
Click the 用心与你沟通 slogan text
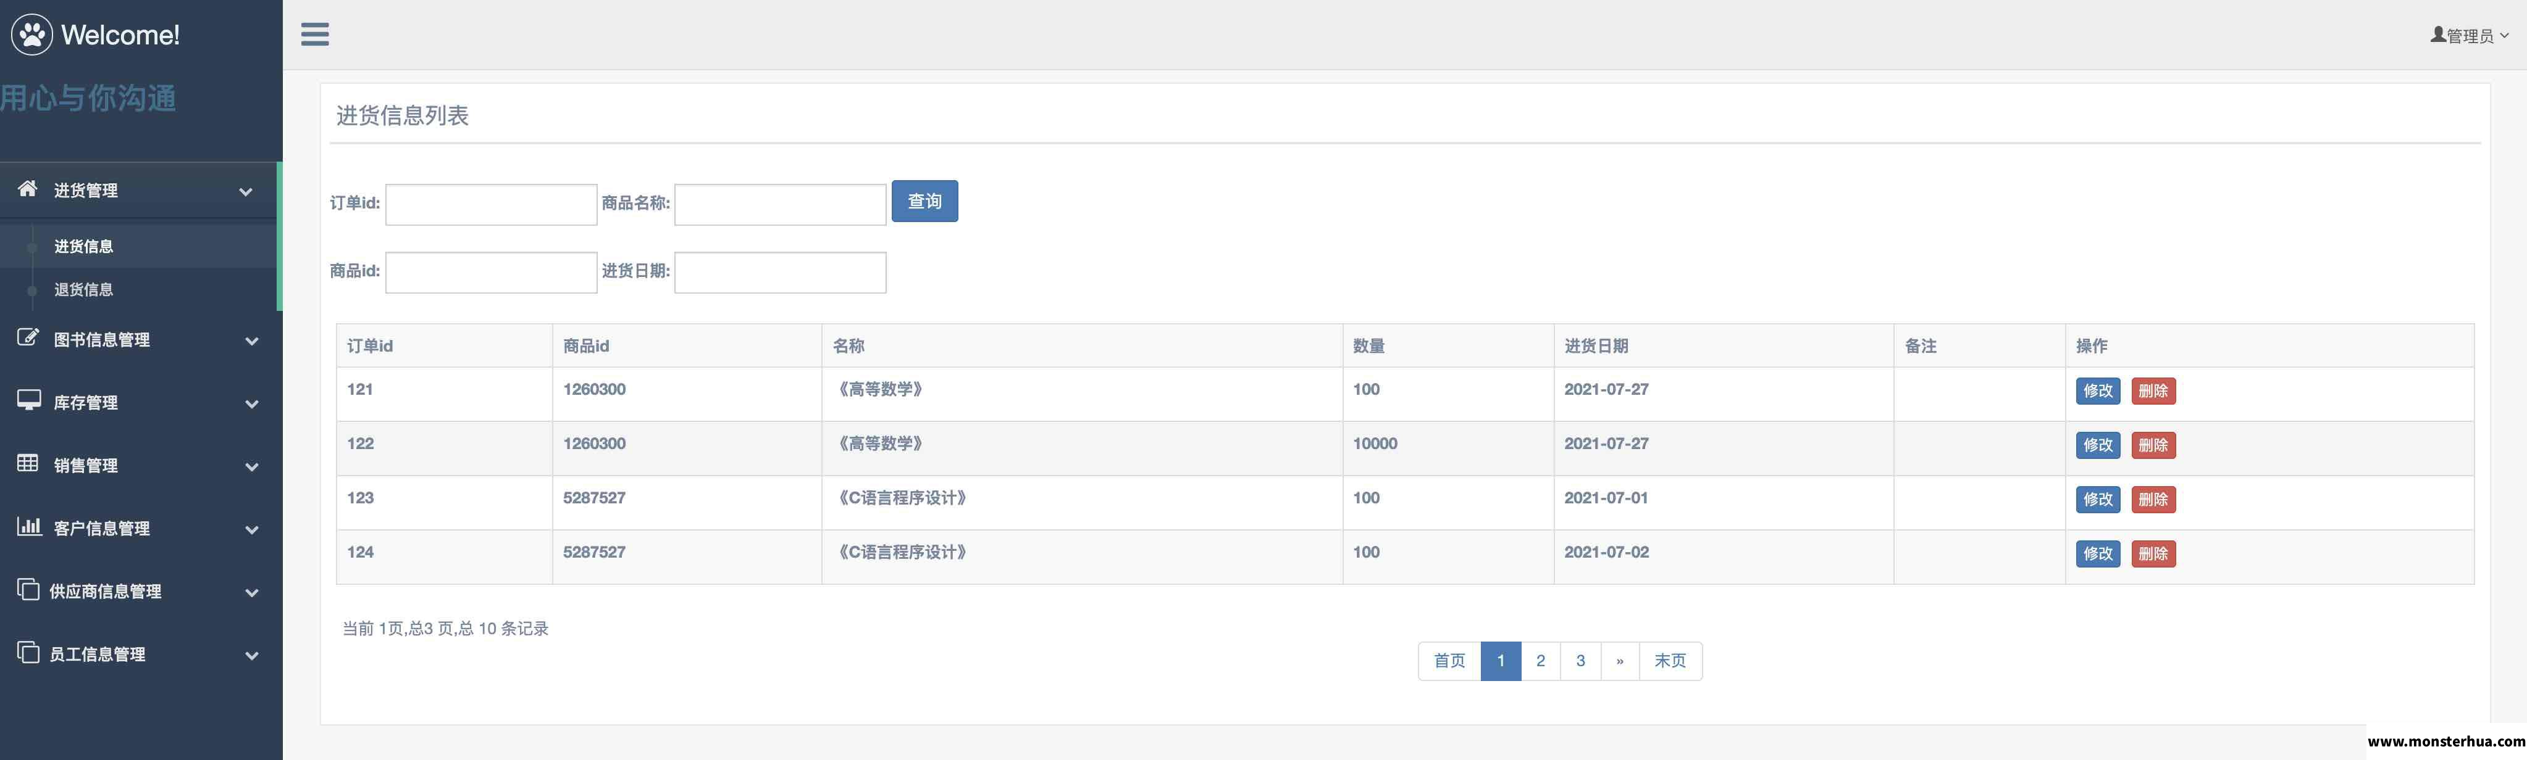click(88, 98)
